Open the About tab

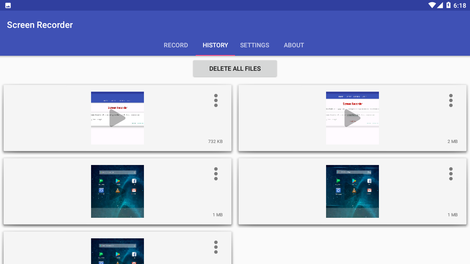[294, 45]
